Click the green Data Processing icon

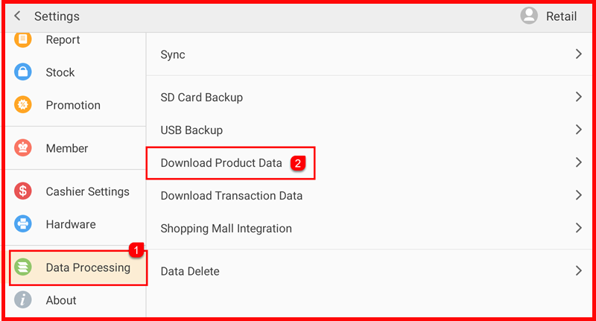click(23, 267)
